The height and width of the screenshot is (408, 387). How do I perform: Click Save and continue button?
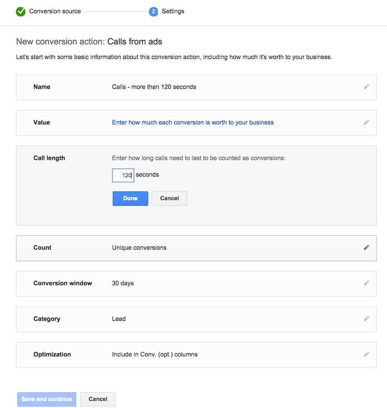[47, 399]
